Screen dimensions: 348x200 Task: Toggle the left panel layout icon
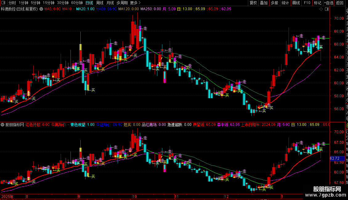click(3, 3)
